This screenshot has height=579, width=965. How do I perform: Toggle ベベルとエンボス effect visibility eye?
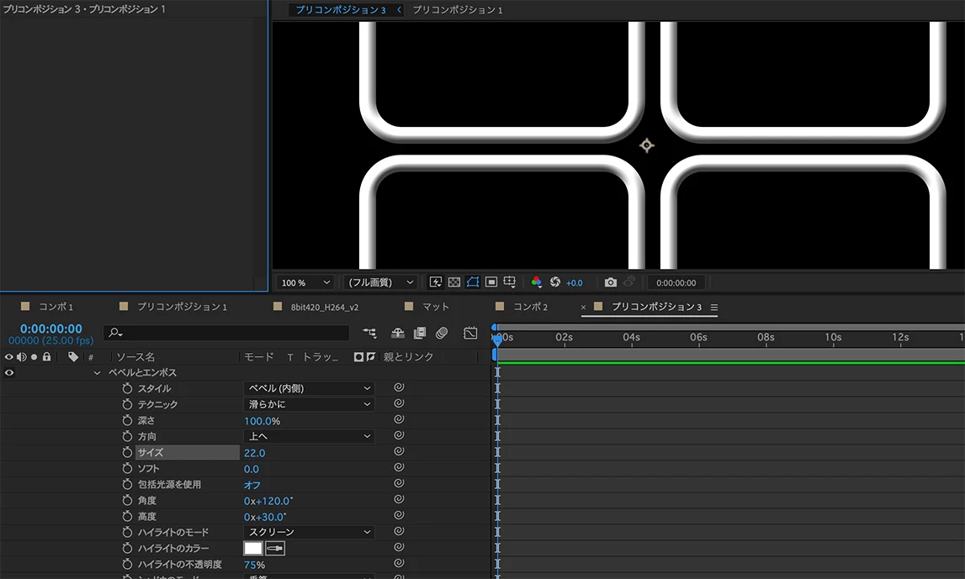[x=9, y=372]
